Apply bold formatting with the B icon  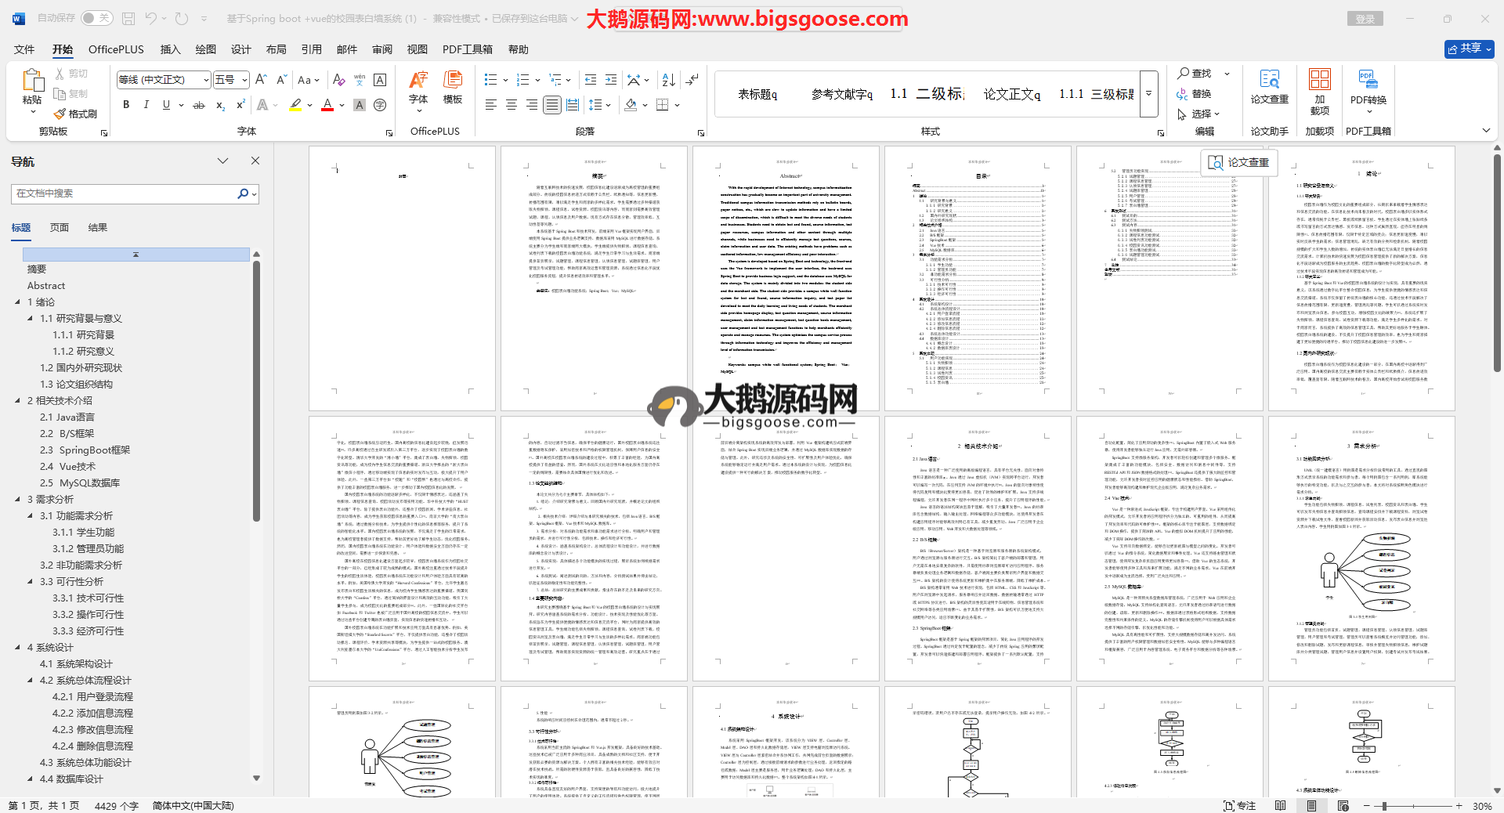(126, 105)
